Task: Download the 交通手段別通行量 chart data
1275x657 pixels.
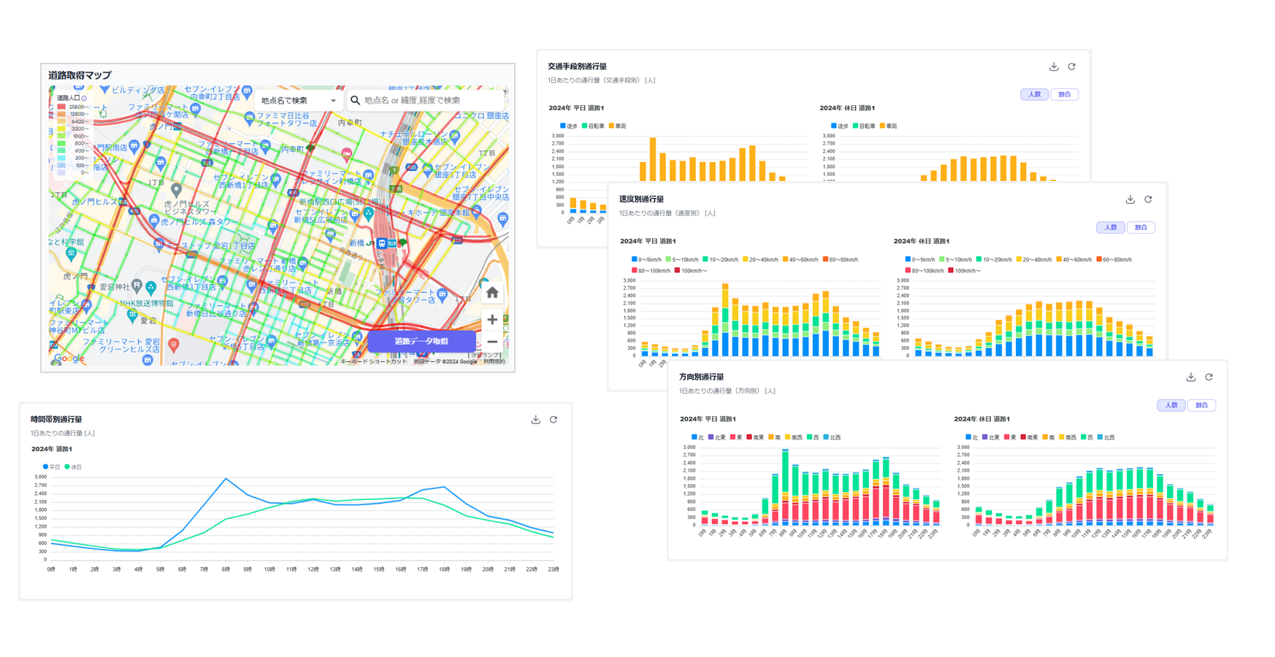Action: click(x=1054, y=66)
